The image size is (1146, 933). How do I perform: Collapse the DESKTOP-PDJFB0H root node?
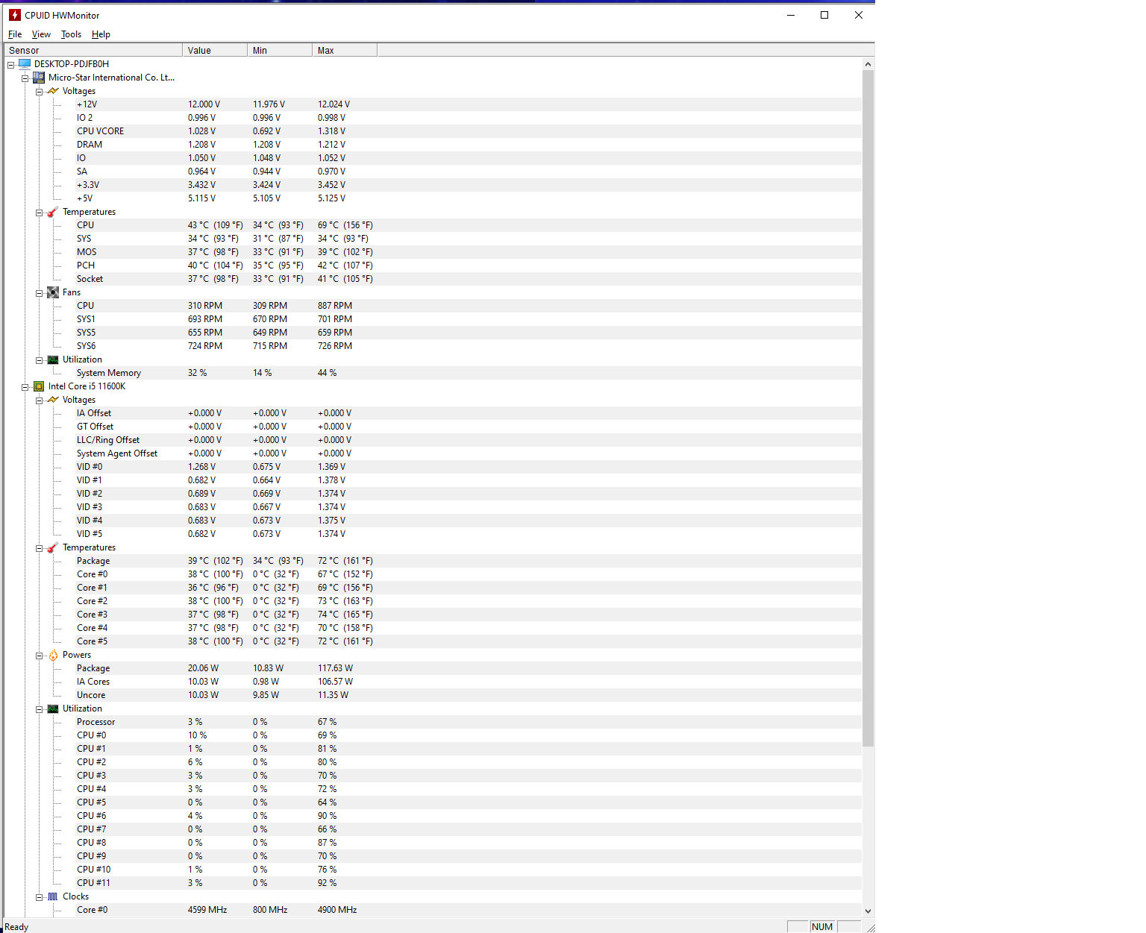tap(11, 65)
